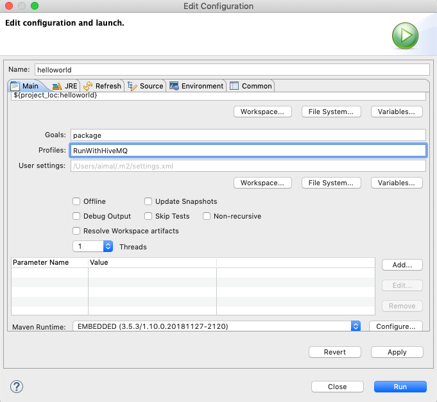The image size is (437, 402).
Task: Open help via question mark icon
Action: click(17, 387)
